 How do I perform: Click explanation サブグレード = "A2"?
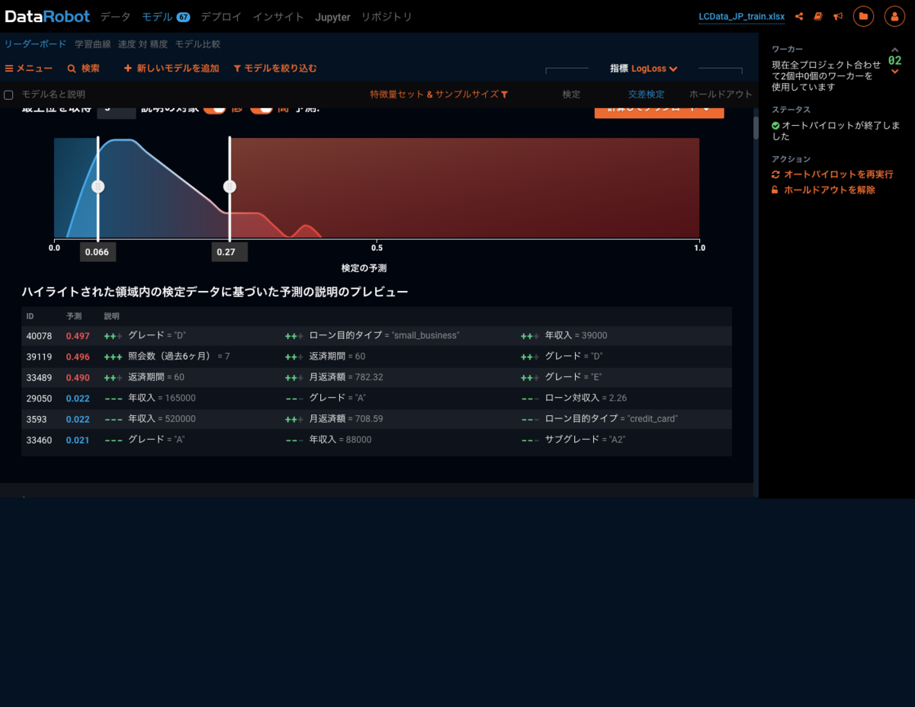[x=585, y=440]
